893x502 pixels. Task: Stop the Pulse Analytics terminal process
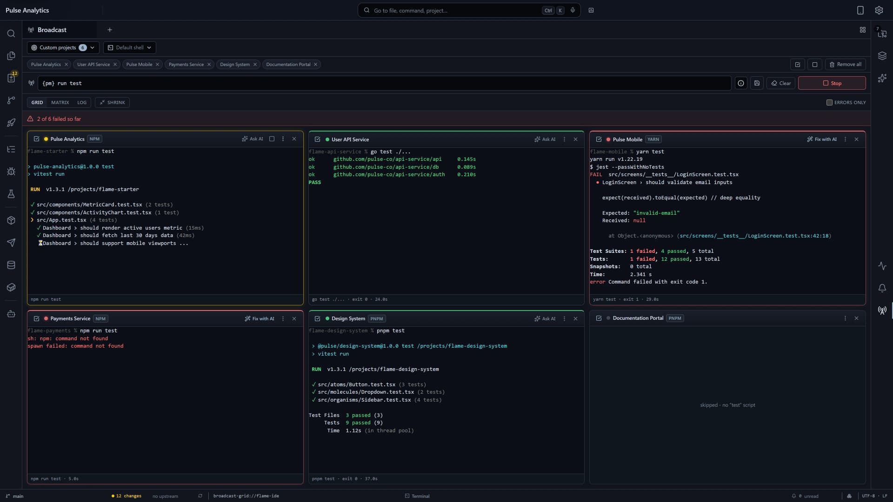pyautogui.click(x=272, y=139)
